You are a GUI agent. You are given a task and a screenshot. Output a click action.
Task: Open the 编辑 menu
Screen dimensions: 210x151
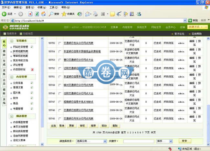pyautogui.click(x=18, y=7)
